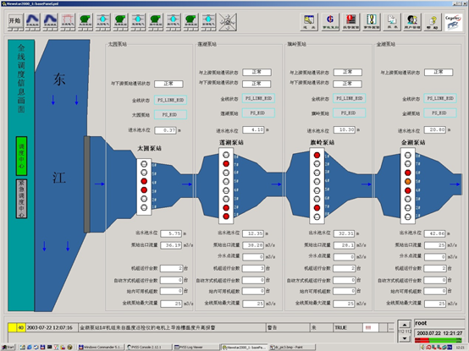469x351 pixels.
Task: Toggle the top red pump indicator at 旗岭泵站
Action: (x=317, y=155)
